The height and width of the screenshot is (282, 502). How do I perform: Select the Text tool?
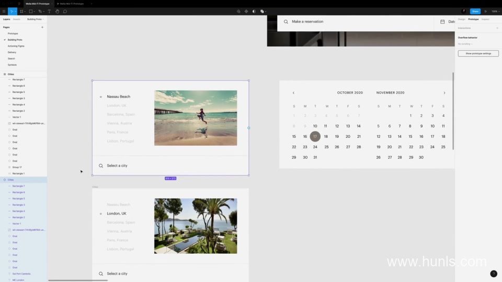(49, 11)
